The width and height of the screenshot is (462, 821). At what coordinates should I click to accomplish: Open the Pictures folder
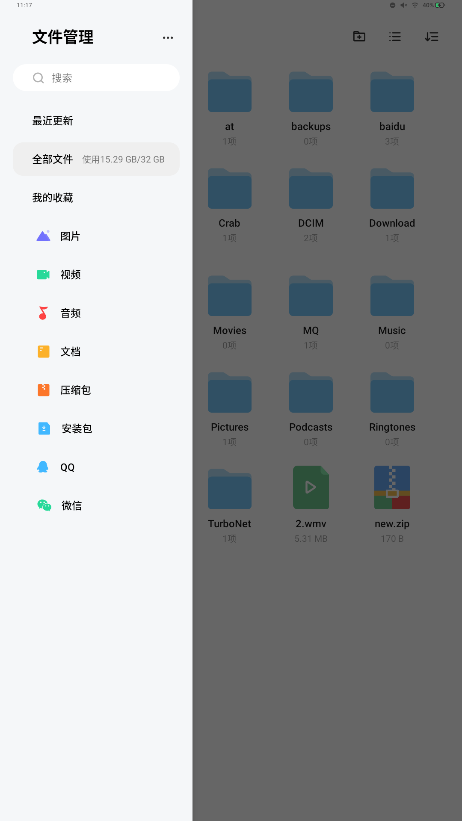[230, 393]
